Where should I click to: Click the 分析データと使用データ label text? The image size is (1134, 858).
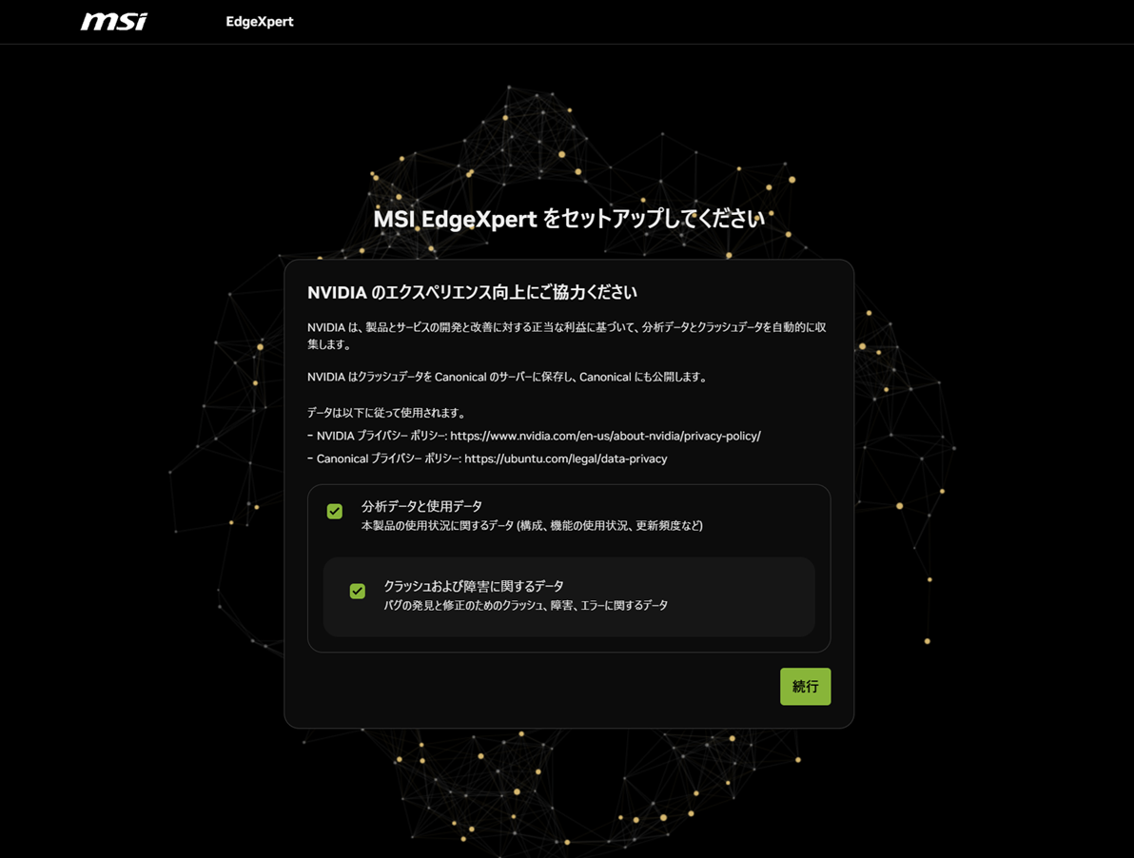pos(421,506)
